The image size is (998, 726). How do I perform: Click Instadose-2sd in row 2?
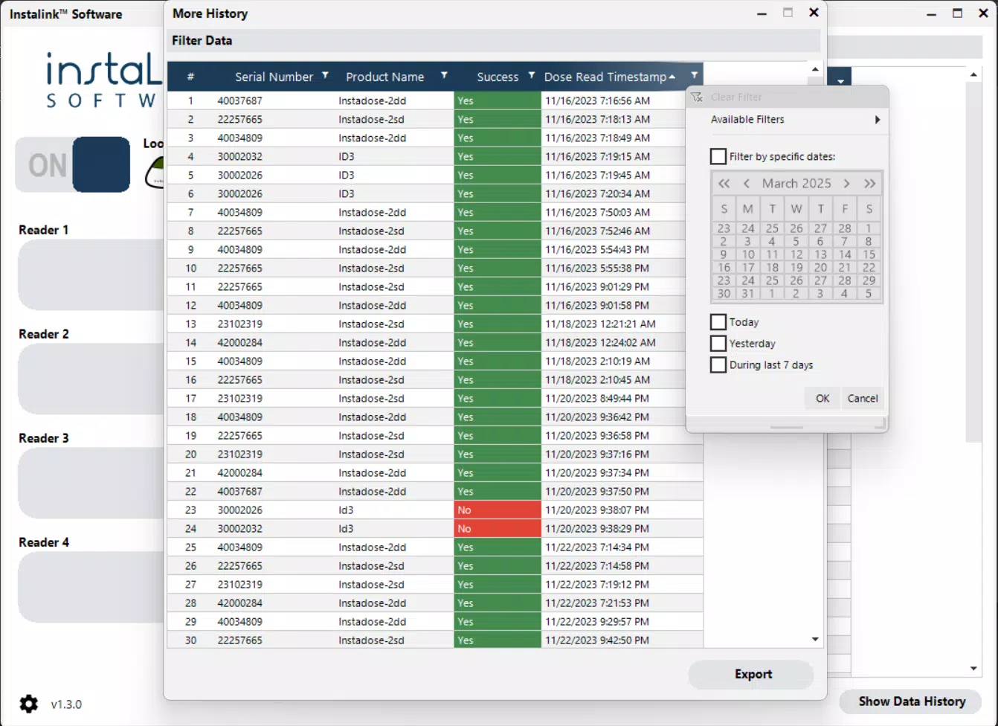pyautogui.click(x=371, y=119)
